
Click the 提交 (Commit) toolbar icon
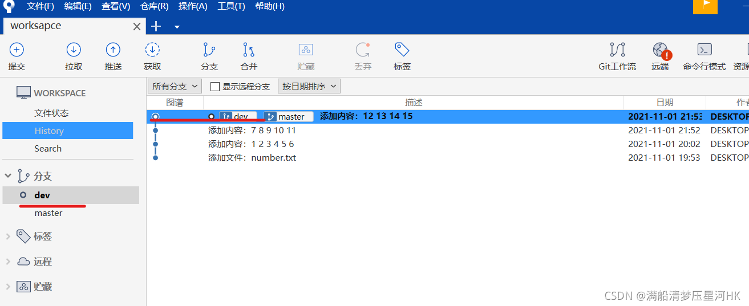click(17, 50)
